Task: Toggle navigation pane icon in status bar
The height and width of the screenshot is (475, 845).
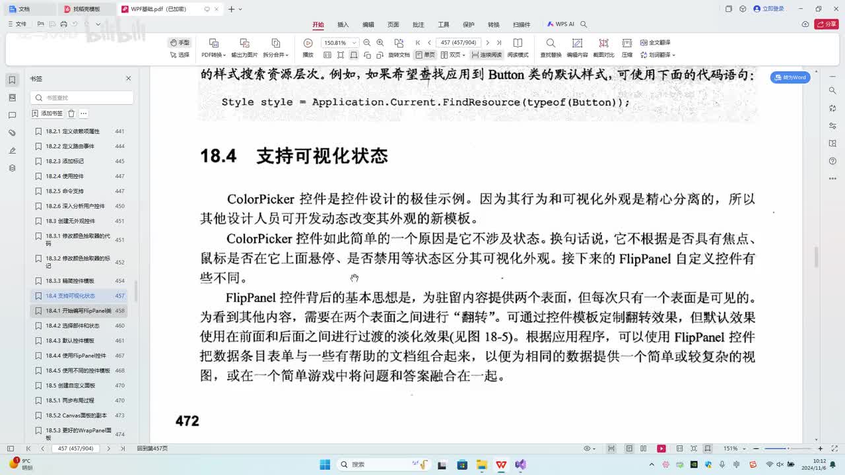Action: pos(10,449)
